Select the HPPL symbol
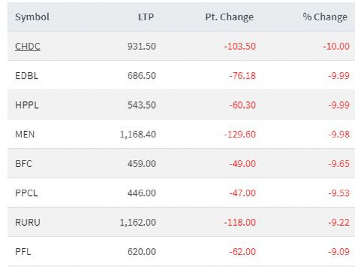The width and height of the screenshot is (355, 267). pos(27,105)
